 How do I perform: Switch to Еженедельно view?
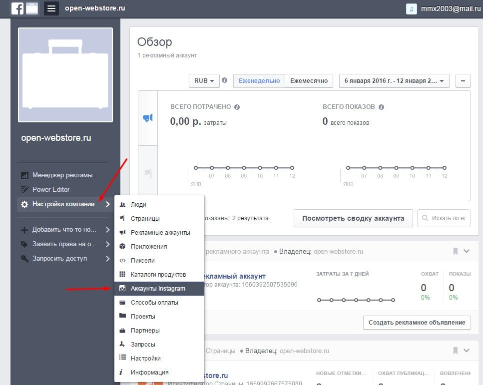click(259, 81)
